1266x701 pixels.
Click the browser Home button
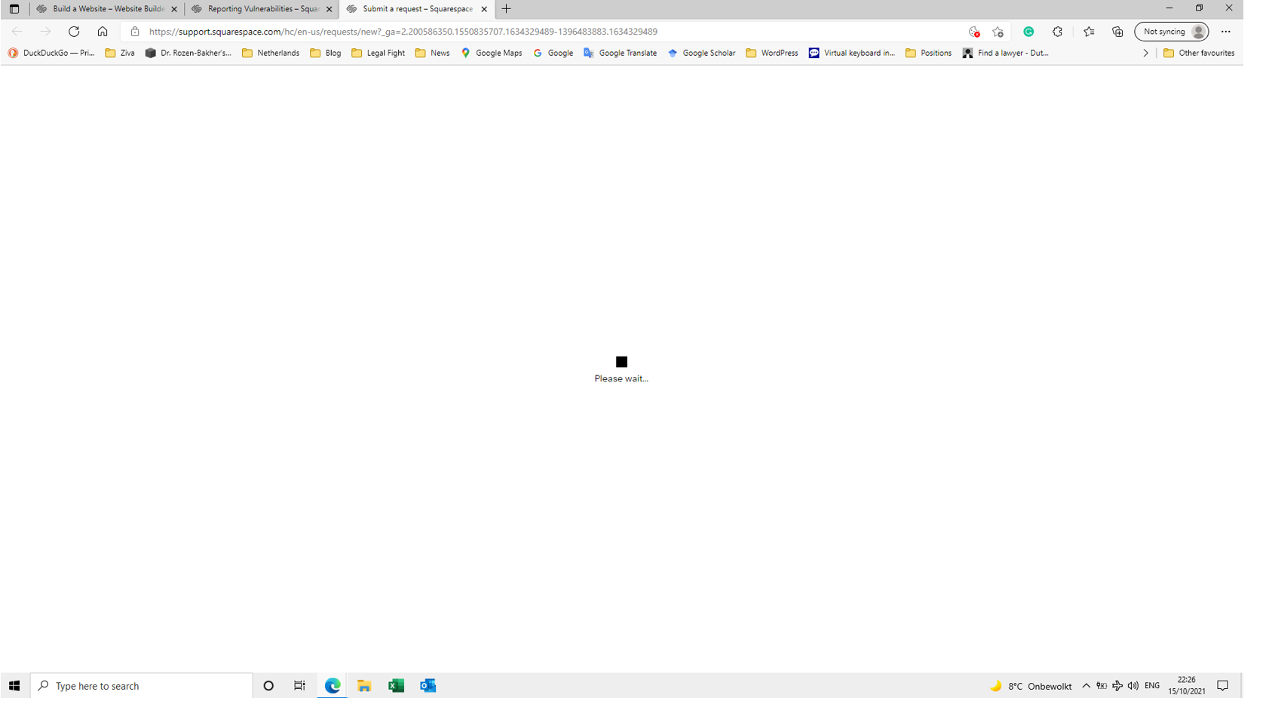tap(103, 32)
